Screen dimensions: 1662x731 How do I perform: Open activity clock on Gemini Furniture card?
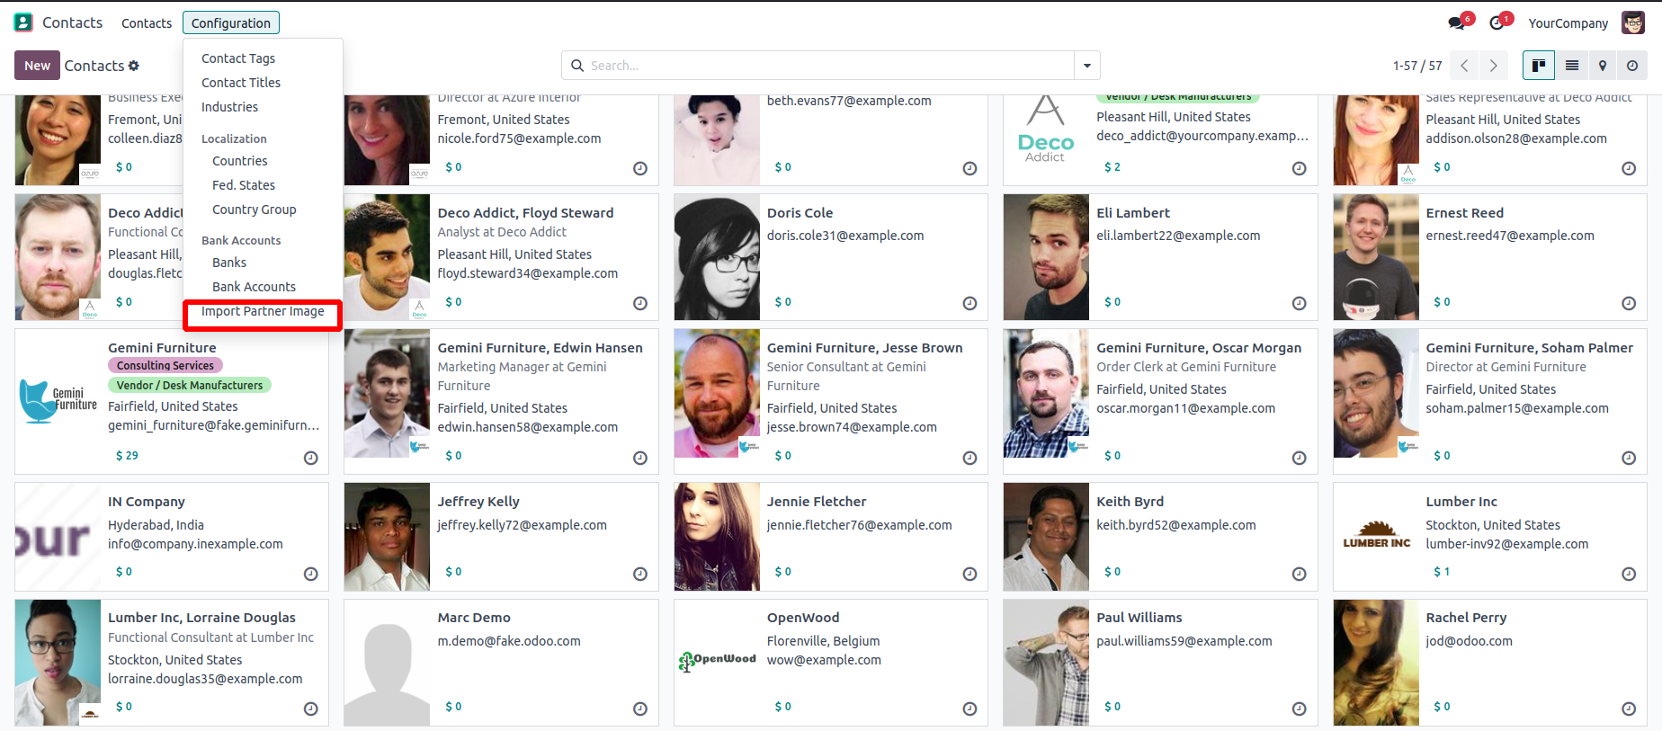click(x=311, y=458)
